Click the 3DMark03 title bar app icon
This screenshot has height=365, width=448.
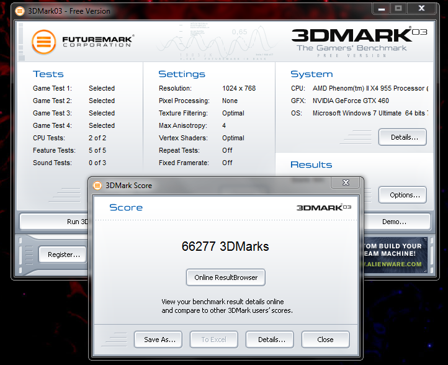[x=20, y=11]
